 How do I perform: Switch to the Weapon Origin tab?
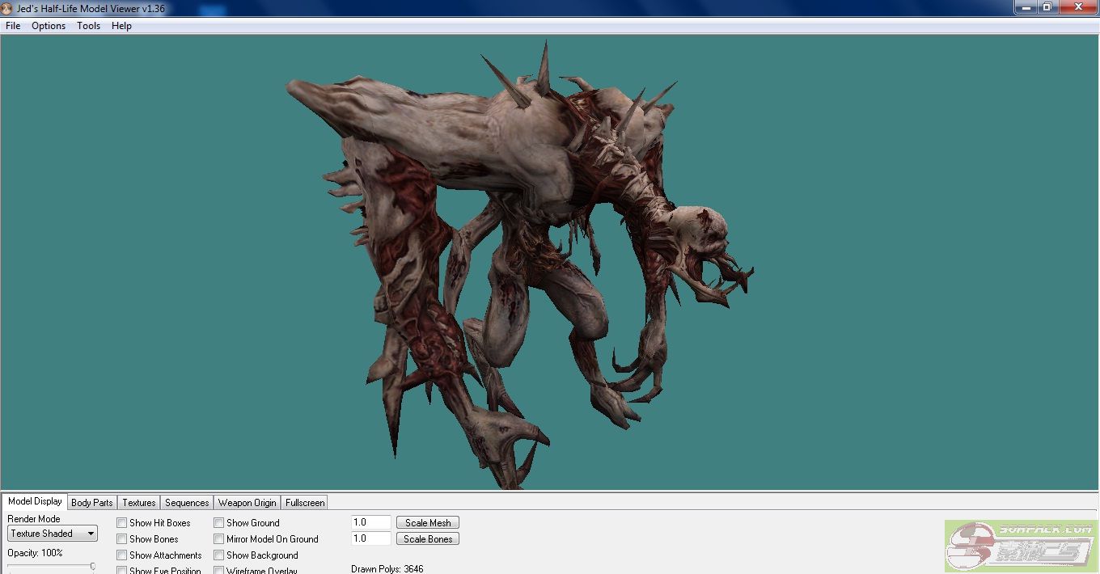coord(247,503)
